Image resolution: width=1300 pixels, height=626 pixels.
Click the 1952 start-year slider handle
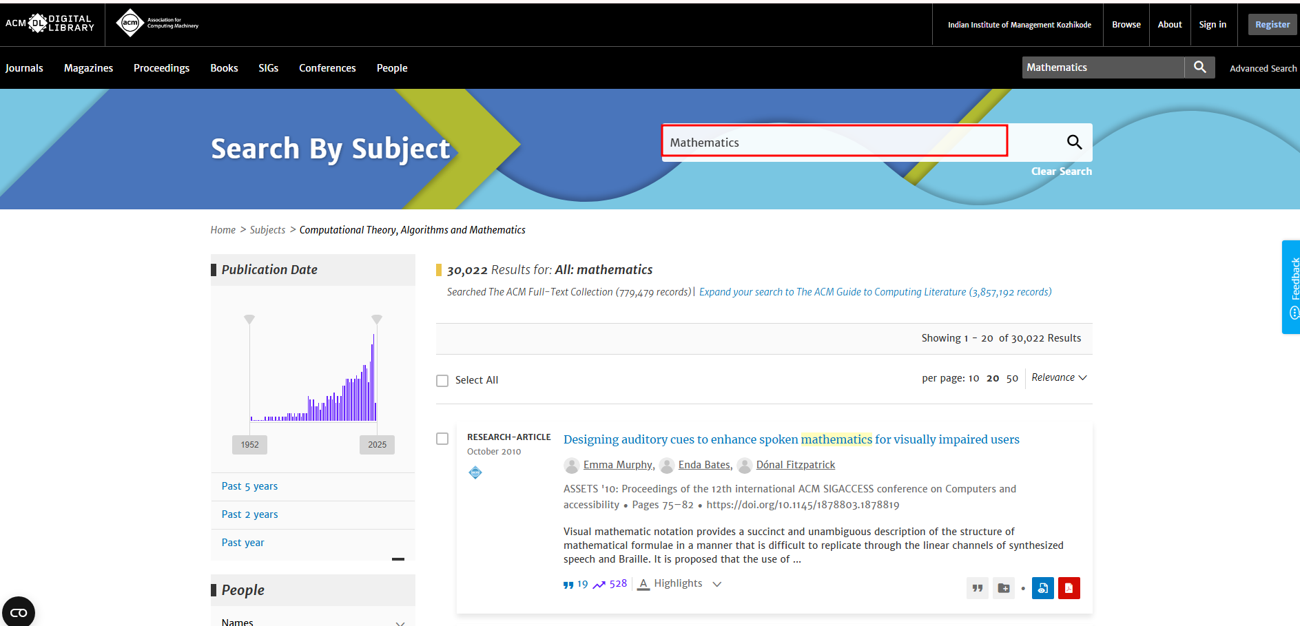249,319
